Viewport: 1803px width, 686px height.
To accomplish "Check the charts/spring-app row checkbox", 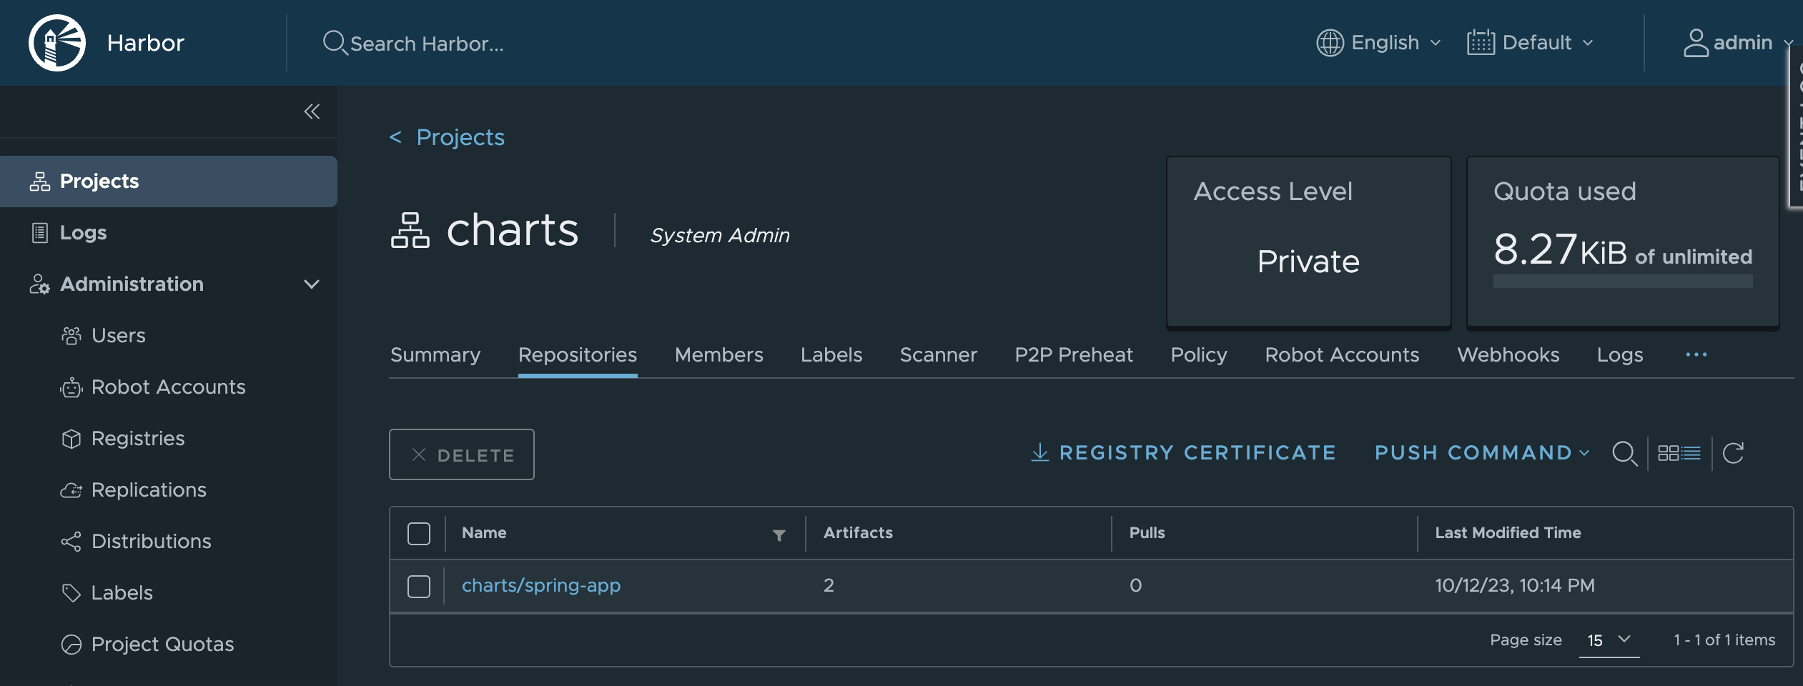I will pyautogui.click(x=419, y=587).
